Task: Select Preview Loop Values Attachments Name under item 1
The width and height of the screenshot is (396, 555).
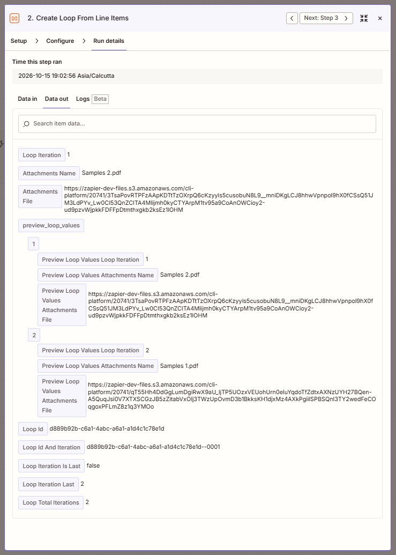Action: 98,275
